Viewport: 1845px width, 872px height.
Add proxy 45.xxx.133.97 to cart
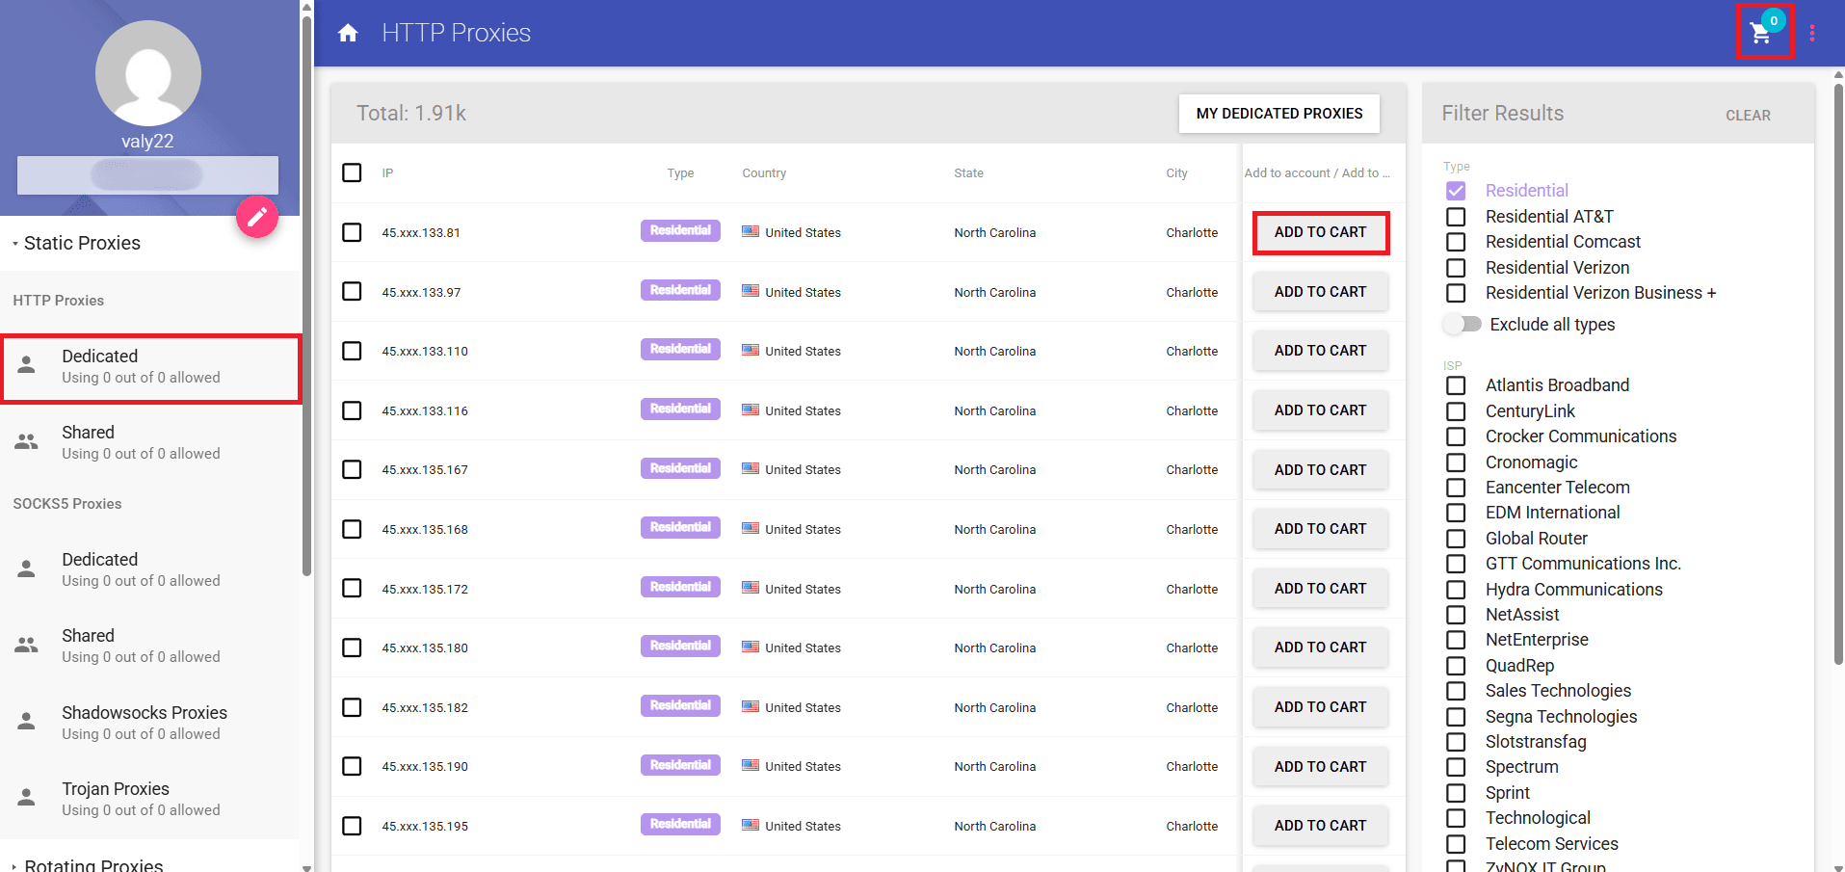(1320, 291)
